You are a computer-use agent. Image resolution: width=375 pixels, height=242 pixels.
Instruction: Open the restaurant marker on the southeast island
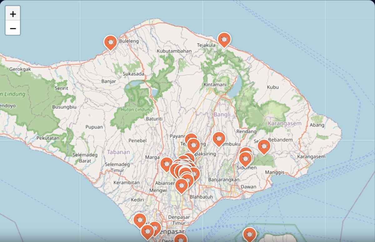click(x=249, y=234)
